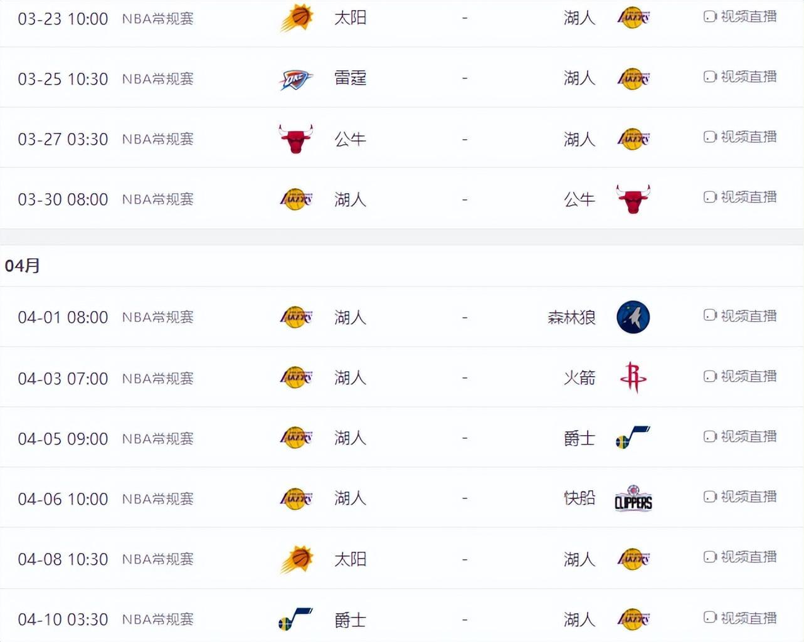Click the 04月 month header

pyautogui.click(x=21, y=265)
